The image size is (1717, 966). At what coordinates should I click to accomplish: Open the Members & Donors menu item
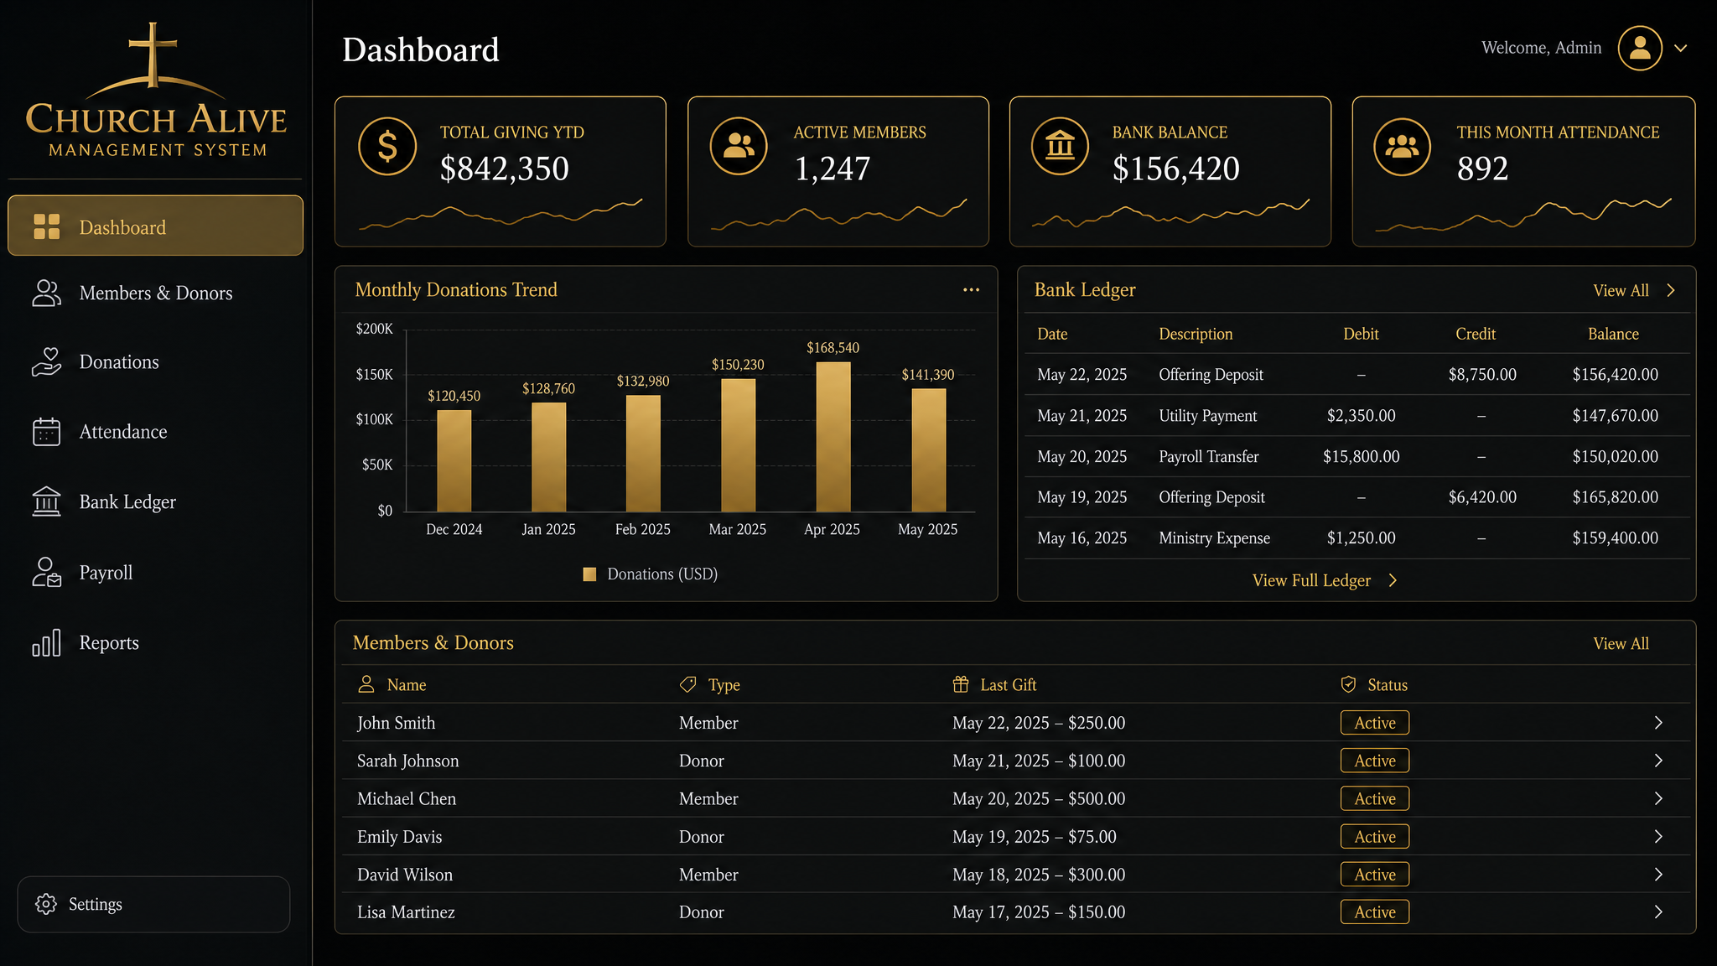155,293
